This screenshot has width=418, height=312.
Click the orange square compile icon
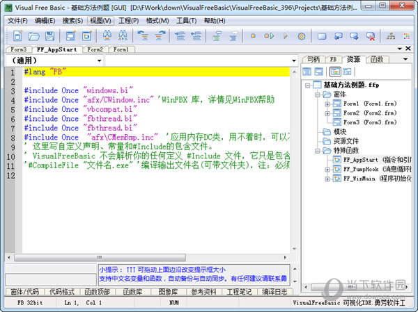(253, 35)
